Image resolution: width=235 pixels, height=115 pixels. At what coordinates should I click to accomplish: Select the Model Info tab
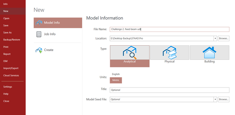tap(58, 23)
